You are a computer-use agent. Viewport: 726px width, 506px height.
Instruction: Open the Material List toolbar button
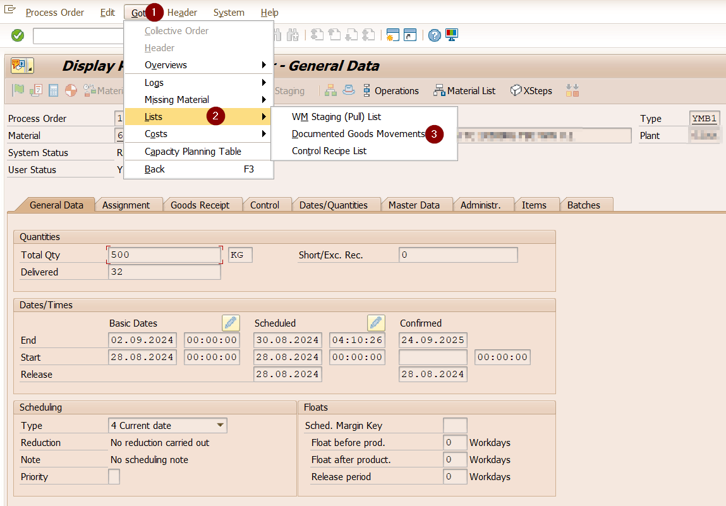tap(464, 91)
